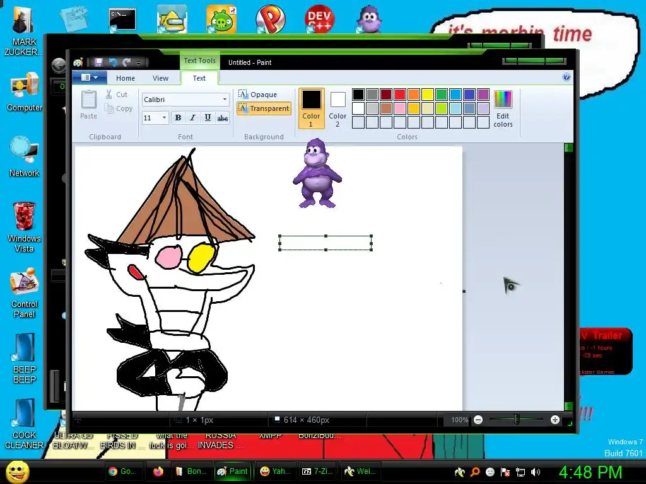Select the Color 1 button
The image size is (646, 484).
coord(312,108)
